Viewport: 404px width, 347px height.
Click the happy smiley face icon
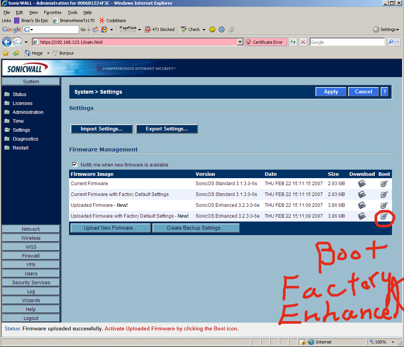(212, 29)
